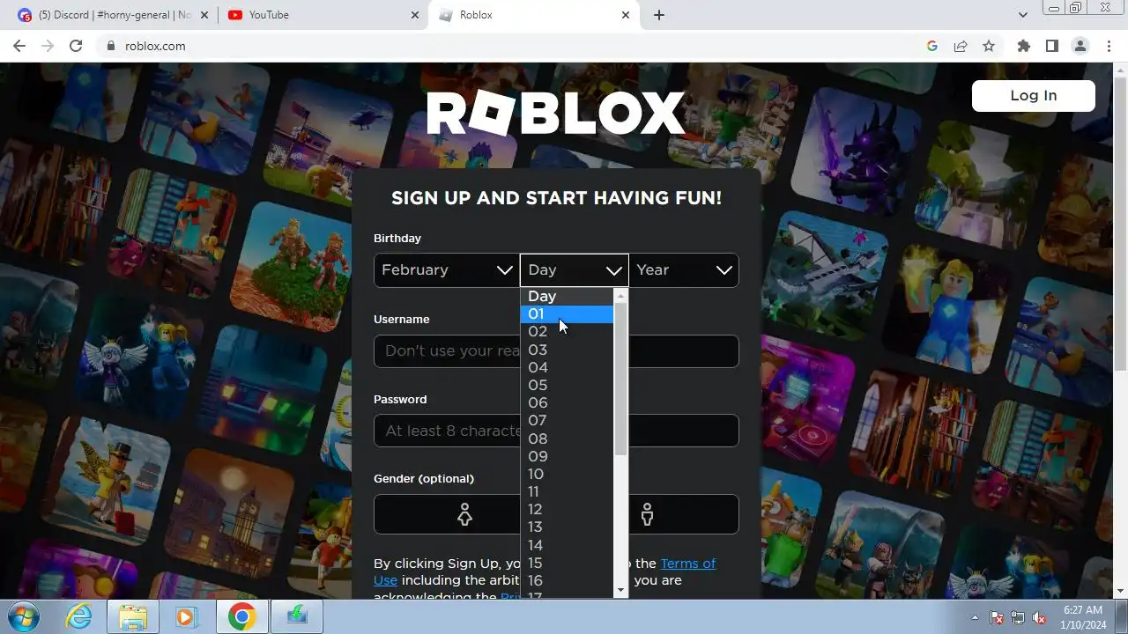1128x634 pixels.
Task: Select day 05 in list
Action: point(567,386)
